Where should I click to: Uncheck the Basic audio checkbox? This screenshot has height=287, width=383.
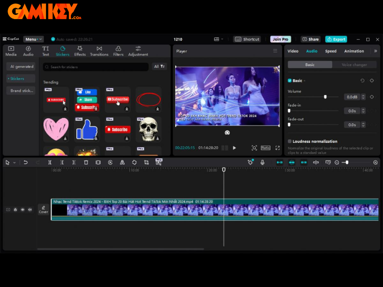coord(290,81)
